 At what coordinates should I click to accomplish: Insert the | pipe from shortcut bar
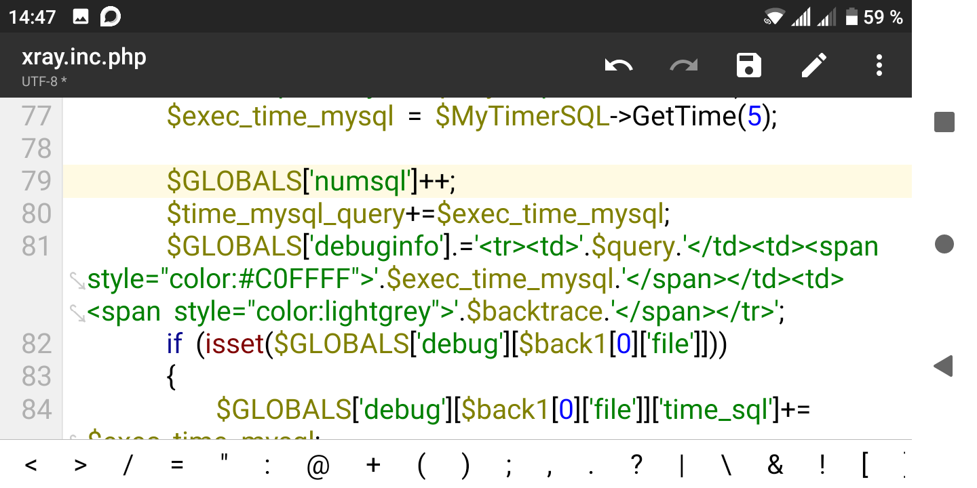point(682,466)
